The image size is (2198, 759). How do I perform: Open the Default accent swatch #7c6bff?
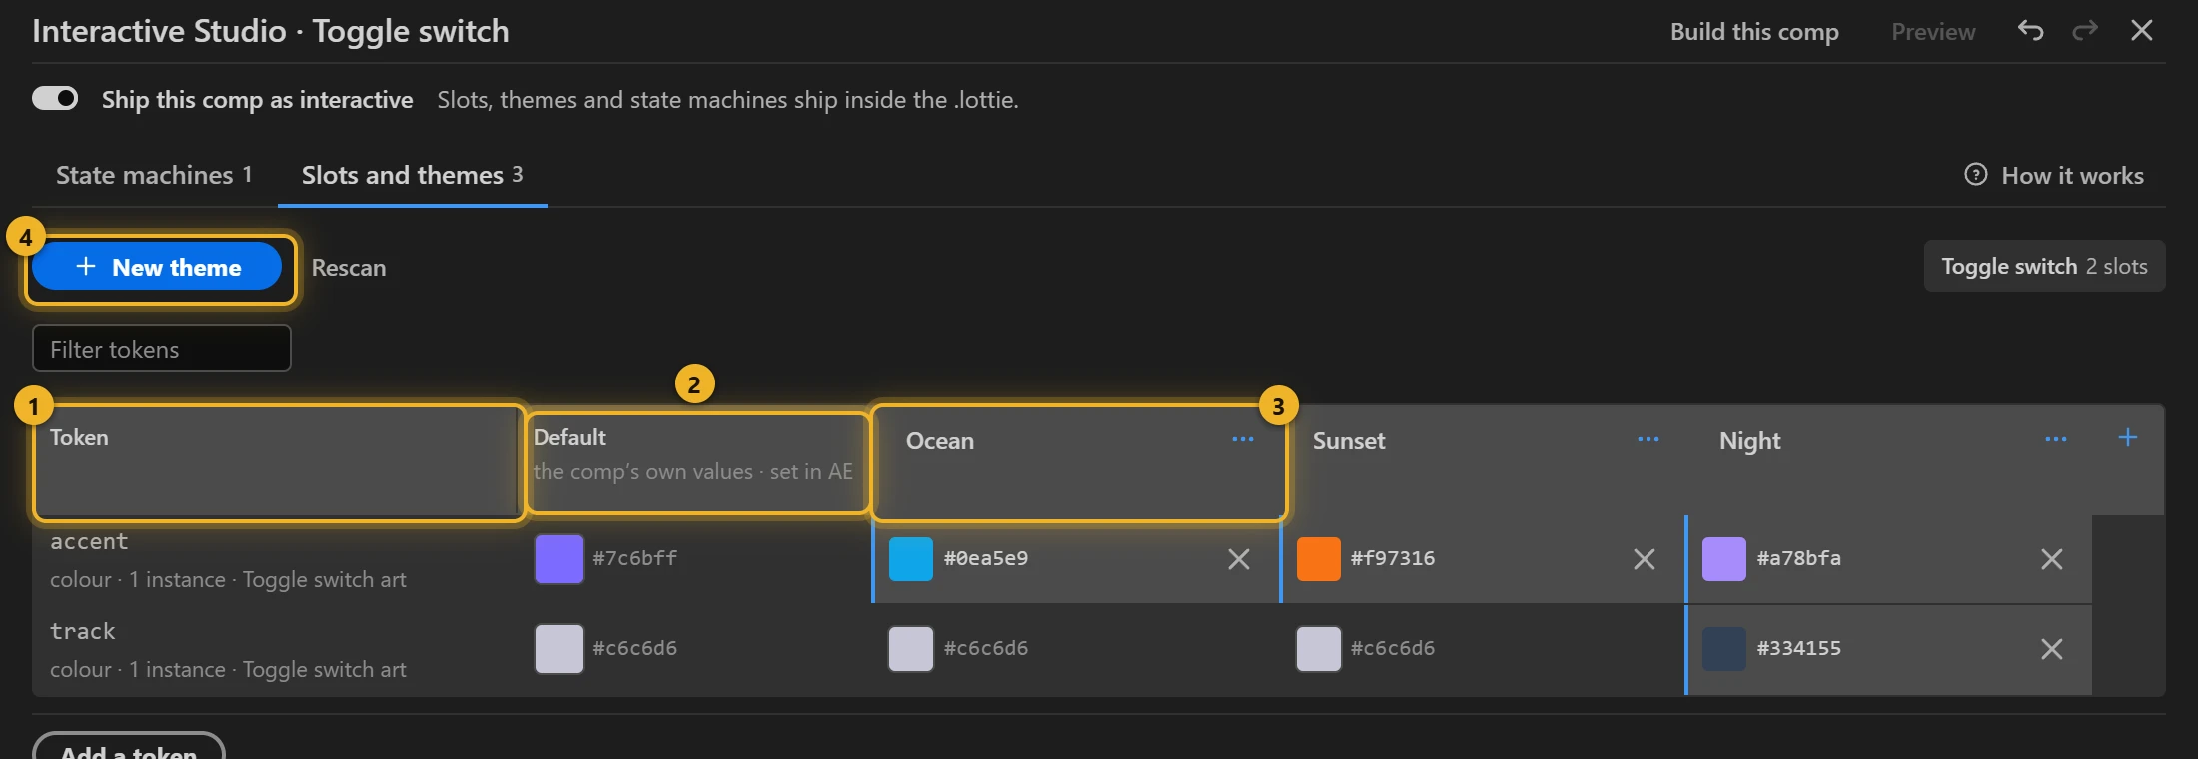pos(559,558)
